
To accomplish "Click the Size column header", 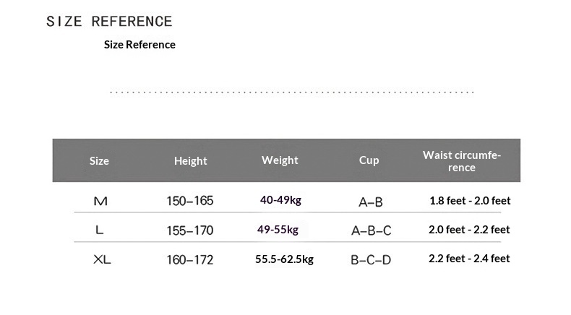I will (x=99, y=160).
